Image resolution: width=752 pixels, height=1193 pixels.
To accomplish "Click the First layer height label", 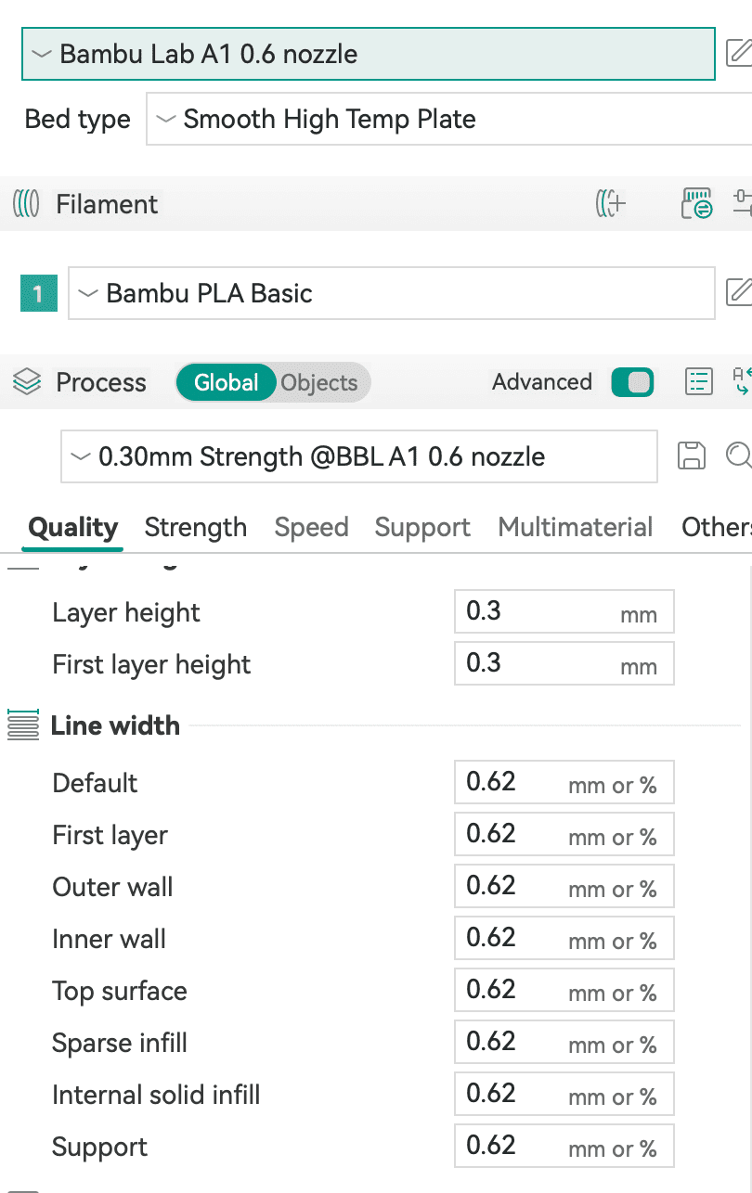I will (x=151, y=665).
